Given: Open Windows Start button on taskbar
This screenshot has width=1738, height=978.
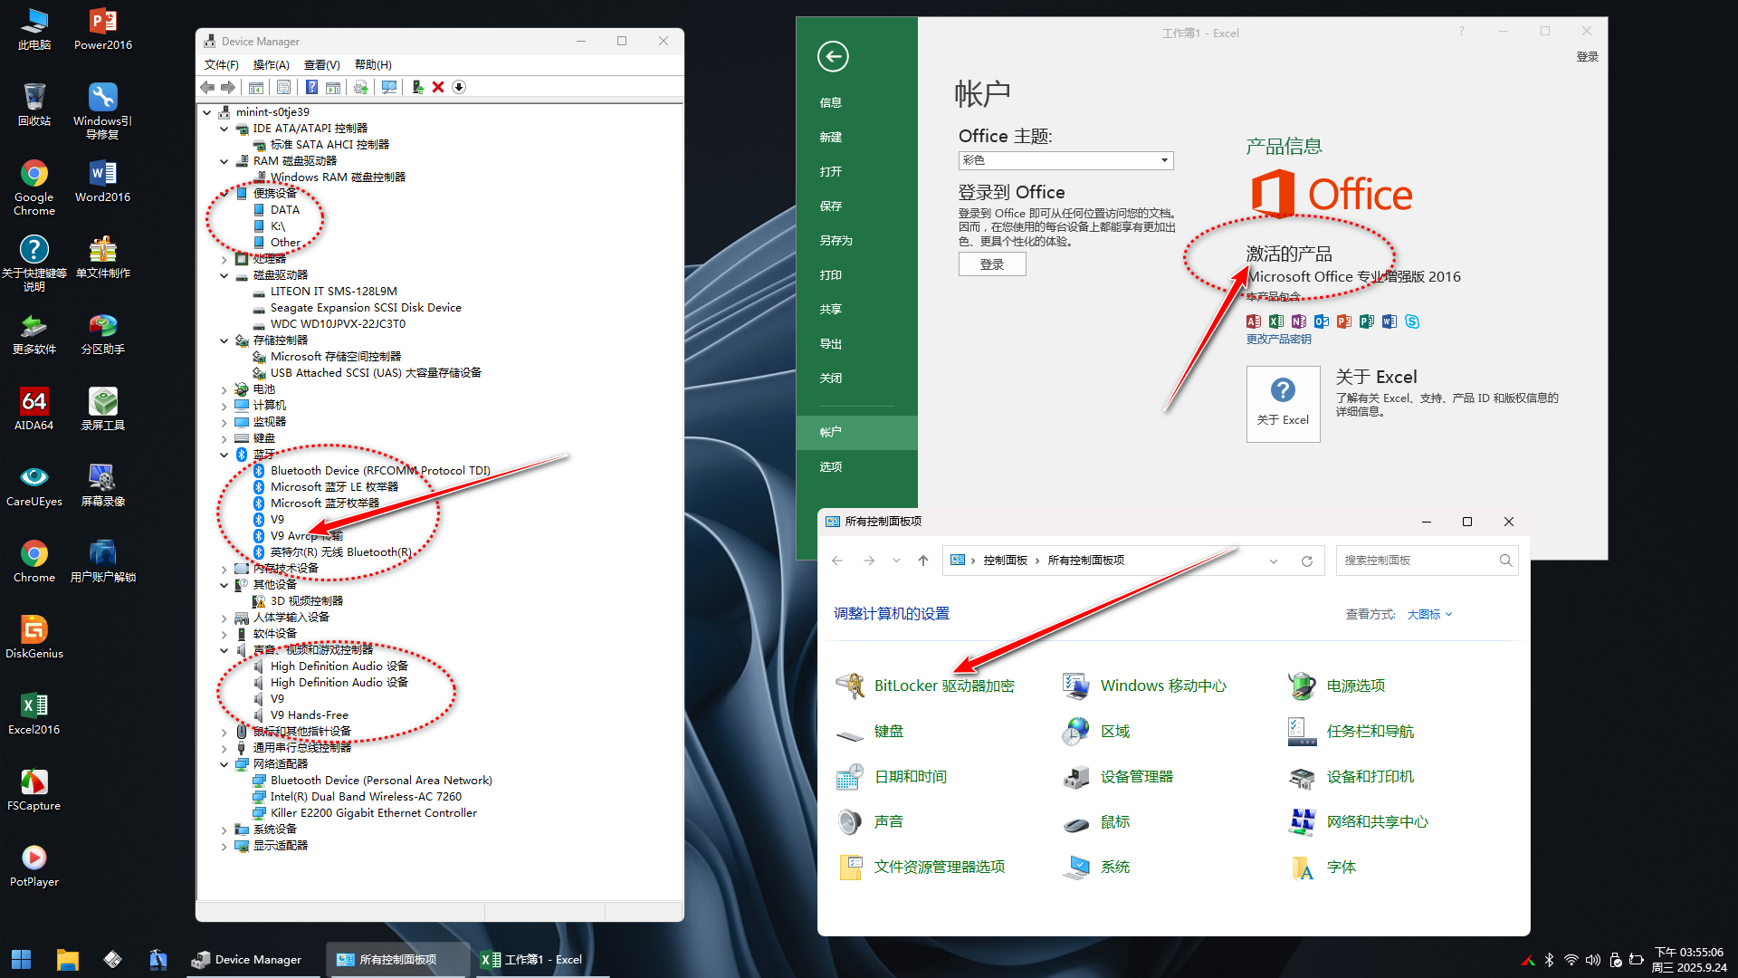Looking at the screenshot, I should 21,959.
